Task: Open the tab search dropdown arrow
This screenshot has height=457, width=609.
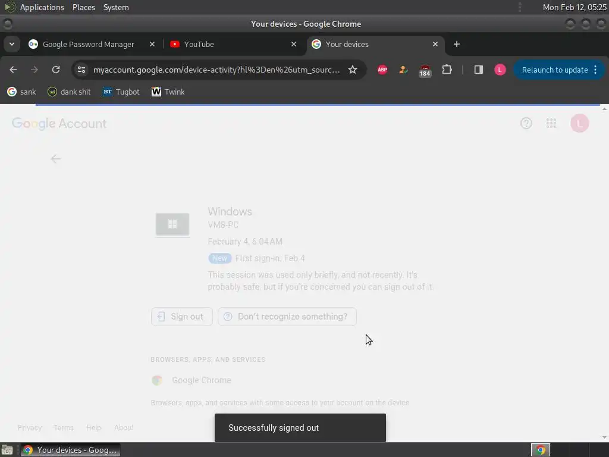Action: coord(12,44)
